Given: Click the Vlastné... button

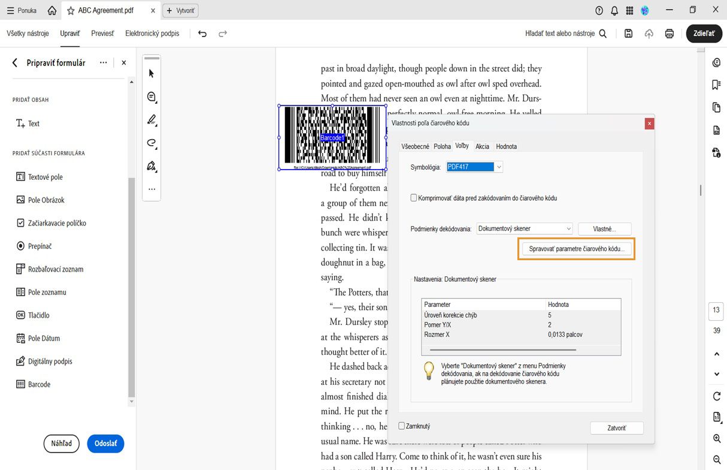Looking at the screenshot, I should pos(604,228).
